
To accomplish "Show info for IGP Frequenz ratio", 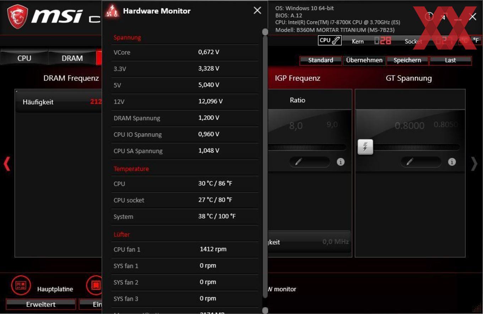I will coord(341,162).
